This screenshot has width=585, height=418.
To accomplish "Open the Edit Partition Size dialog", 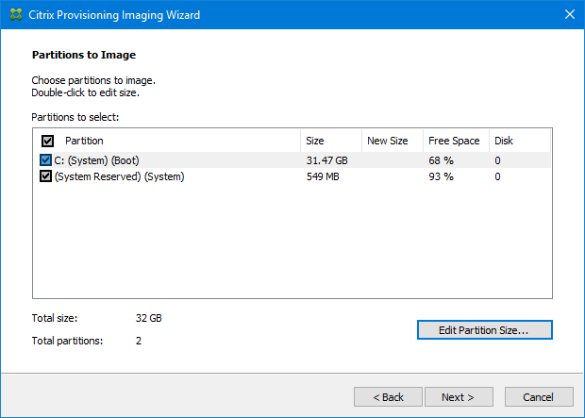I will tap(485, 330).
